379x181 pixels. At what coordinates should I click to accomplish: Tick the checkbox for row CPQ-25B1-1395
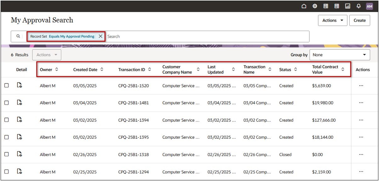coord(7,137)
